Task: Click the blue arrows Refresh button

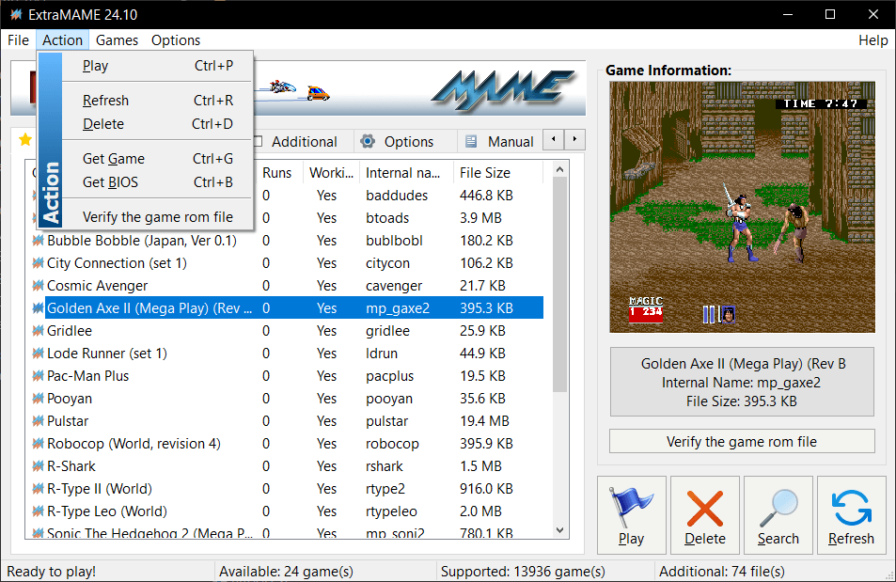Action: (x=851, y=514)
